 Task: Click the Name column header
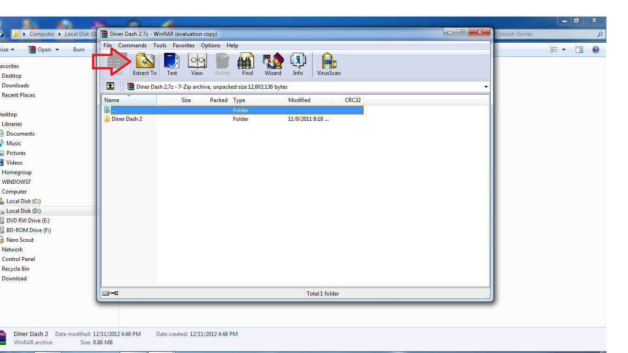point(112,100)
